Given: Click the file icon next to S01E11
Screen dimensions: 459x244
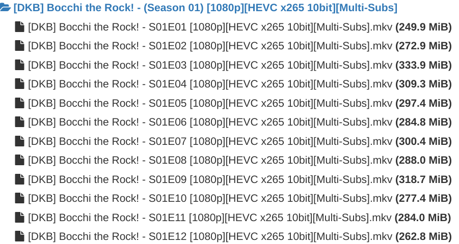Looking at the screenshot, I should tap(20, 218).
